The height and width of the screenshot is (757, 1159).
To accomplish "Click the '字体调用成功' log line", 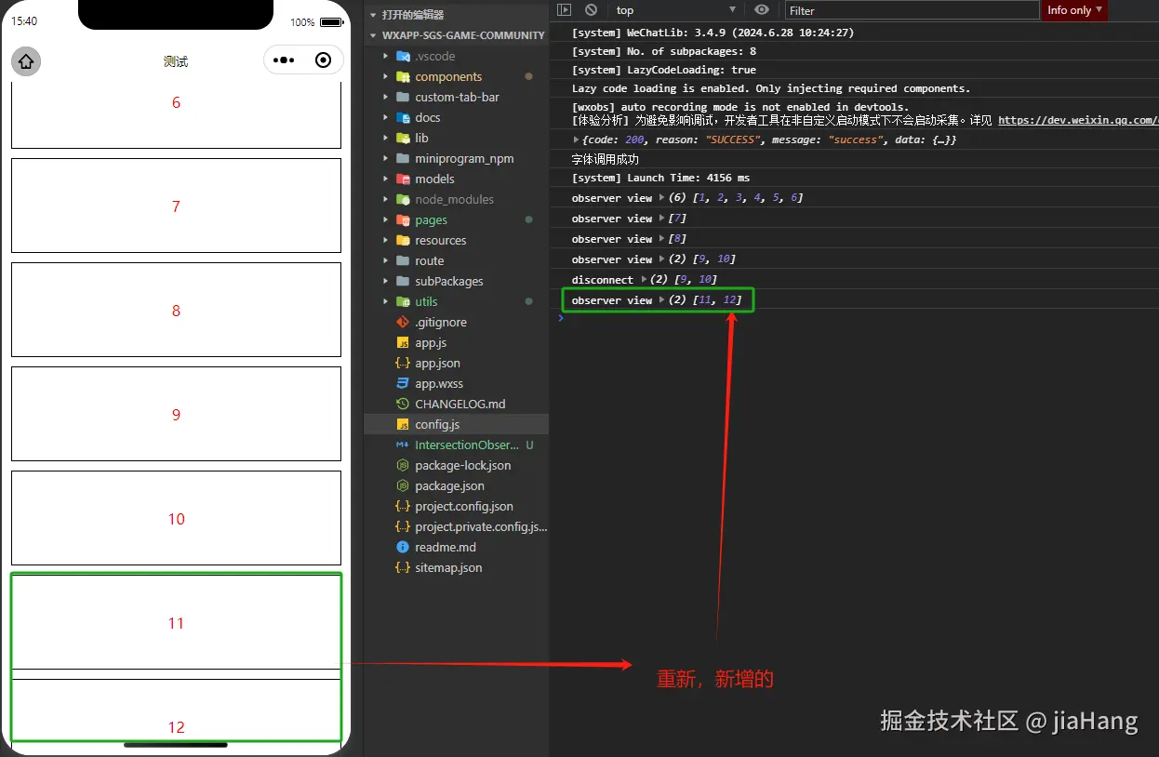I will (606, 159).
